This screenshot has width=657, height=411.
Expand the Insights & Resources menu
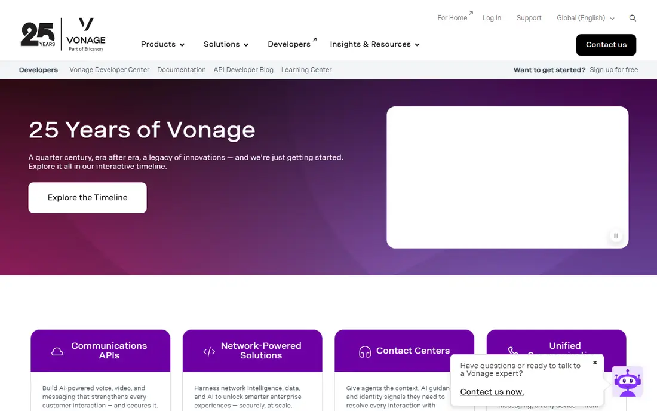click(374, 44)
